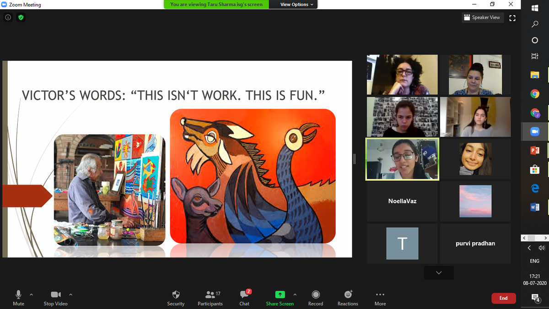Open the Participants panel
549x309 pixels.
(x=210, y=298)
